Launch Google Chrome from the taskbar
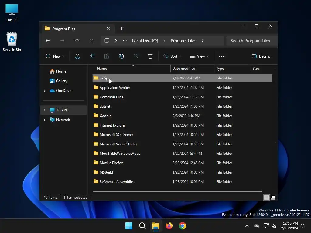Viewport: 311px width, 233px height. point(183,226)
